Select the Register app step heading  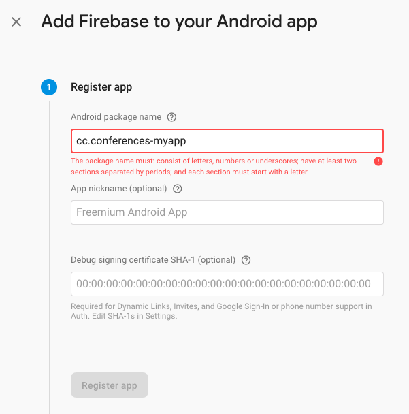(x=101, y=87)
